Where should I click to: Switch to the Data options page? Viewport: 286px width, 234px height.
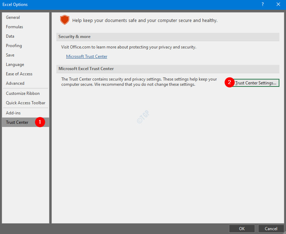coord(10,36)
